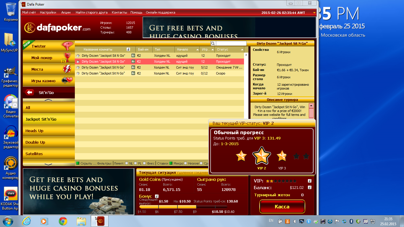Open Google Chrome from the taskbar
Image resolution: width=404 pixels, height=227 pixels.
point(63,221)
